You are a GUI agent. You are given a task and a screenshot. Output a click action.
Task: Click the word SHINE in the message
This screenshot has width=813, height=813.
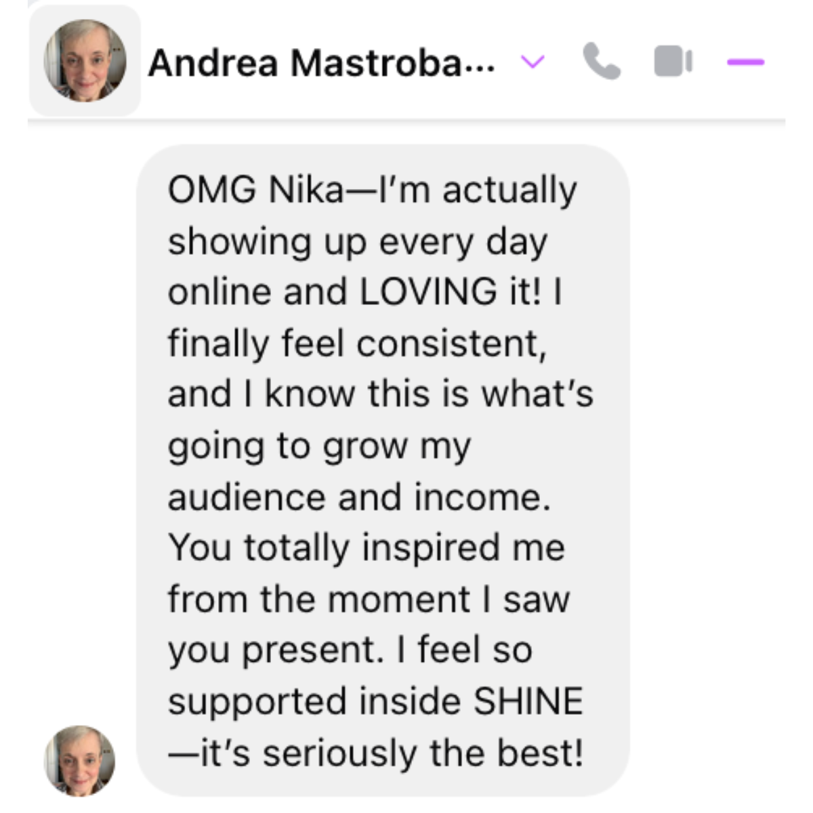(528, 701)
